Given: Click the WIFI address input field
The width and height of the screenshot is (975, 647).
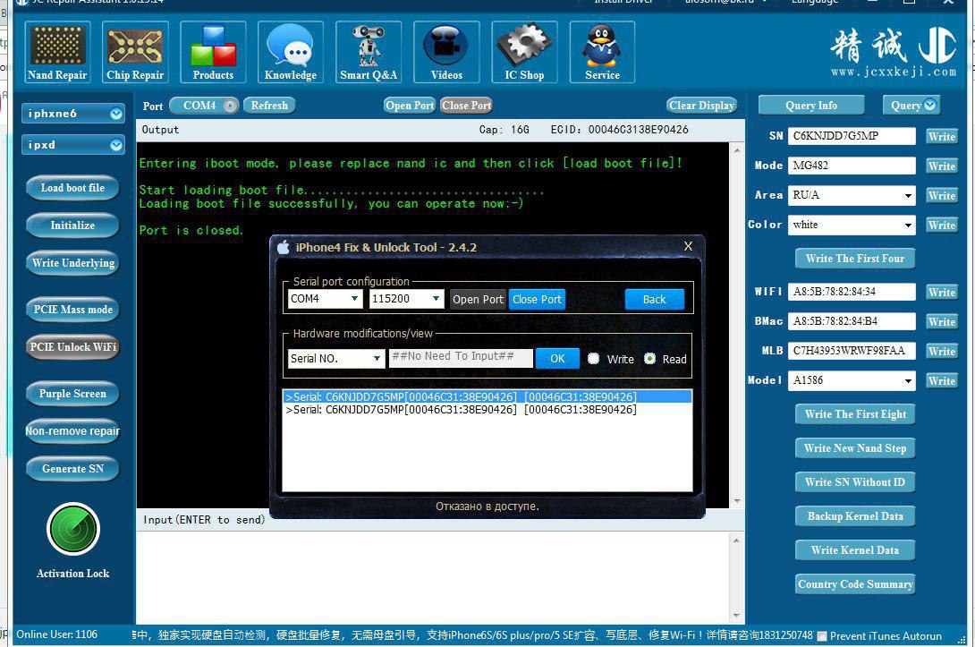Looking at the screenshot, I should coord(852,292).
